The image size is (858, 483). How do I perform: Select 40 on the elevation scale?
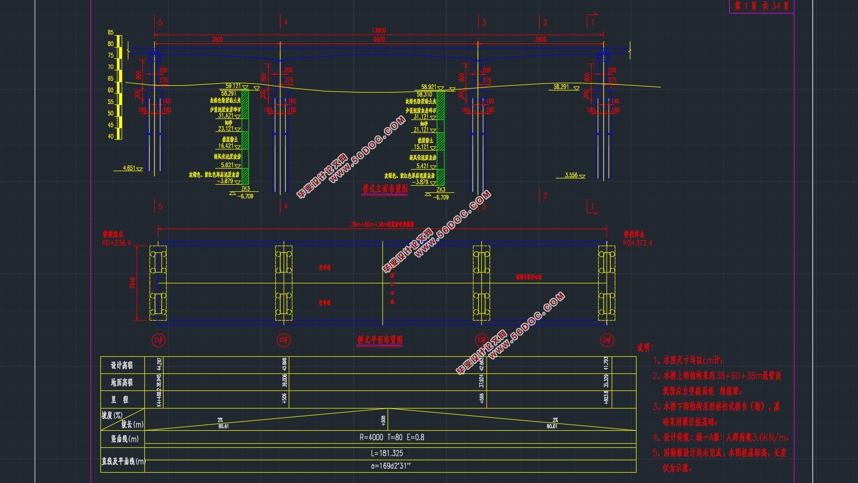point(110,137)
